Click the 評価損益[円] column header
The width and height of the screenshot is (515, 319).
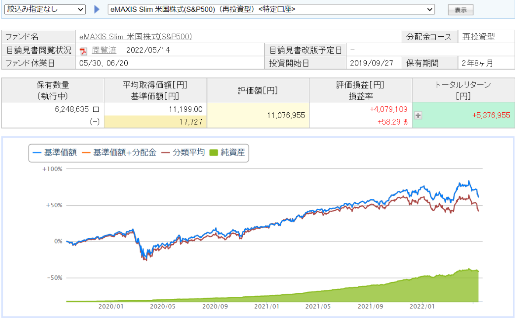point(361,90)
